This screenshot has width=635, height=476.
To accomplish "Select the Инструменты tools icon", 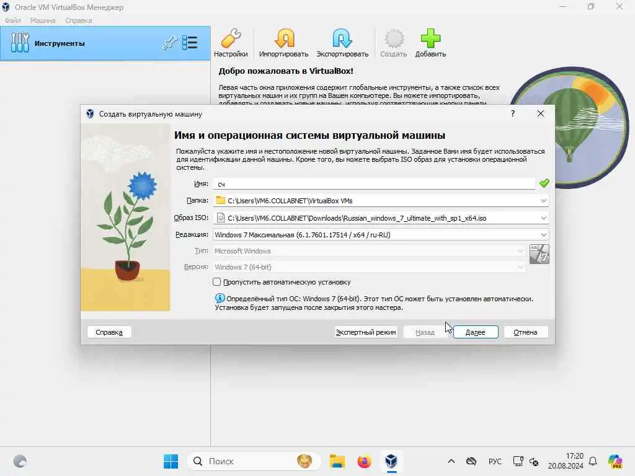I will [x=20, y=43].
